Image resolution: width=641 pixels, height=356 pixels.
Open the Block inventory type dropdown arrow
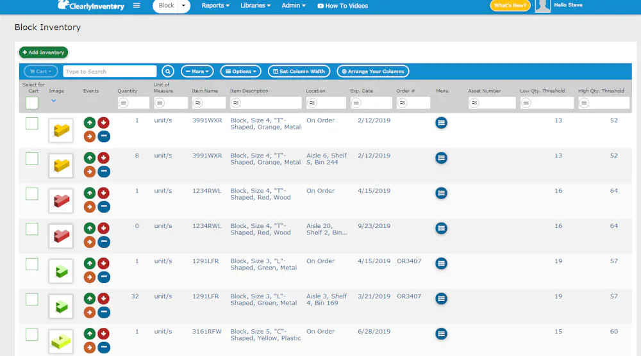[x=184, y=6]
